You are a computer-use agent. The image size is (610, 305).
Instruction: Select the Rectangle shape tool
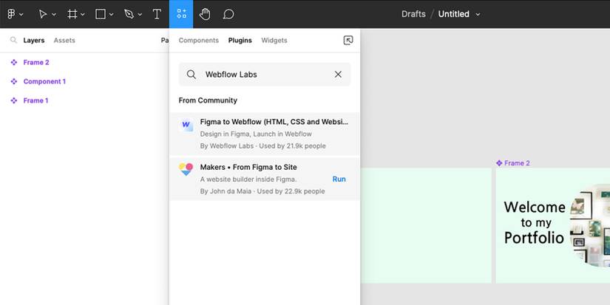pos(101,14)
